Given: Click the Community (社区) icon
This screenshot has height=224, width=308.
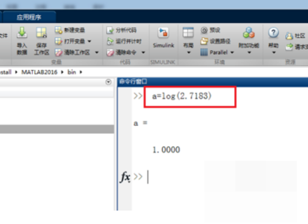Looking at the screenshot, I should pos(289,36).
